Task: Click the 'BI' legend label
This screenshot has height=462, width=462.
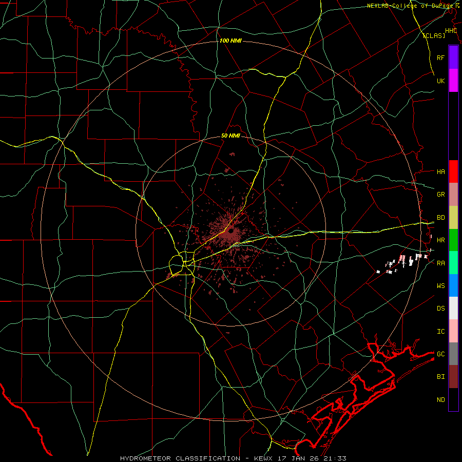Action: pyautogui.click(x=440, y=377)
